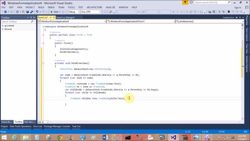Open the TEAM menu
This screenshot has height=141, width=250.
(61, 7)
